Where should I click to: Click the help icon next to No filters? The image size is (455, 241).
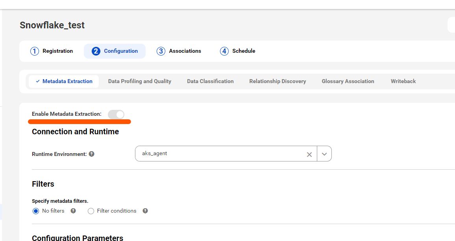(x=73, y=211)
